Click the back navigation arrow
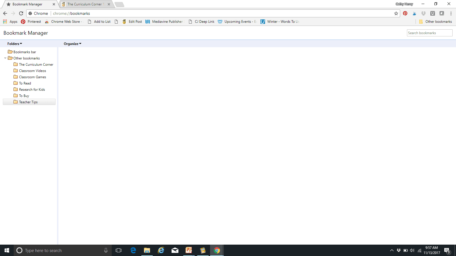Viewport: 456px width, 256px height. click(5, 13)
